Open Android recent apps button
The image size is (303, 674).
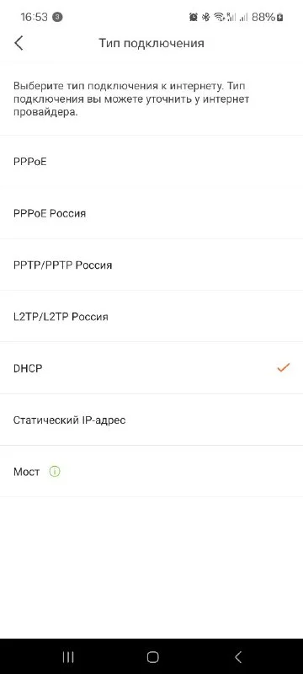[x=68, y=657]
